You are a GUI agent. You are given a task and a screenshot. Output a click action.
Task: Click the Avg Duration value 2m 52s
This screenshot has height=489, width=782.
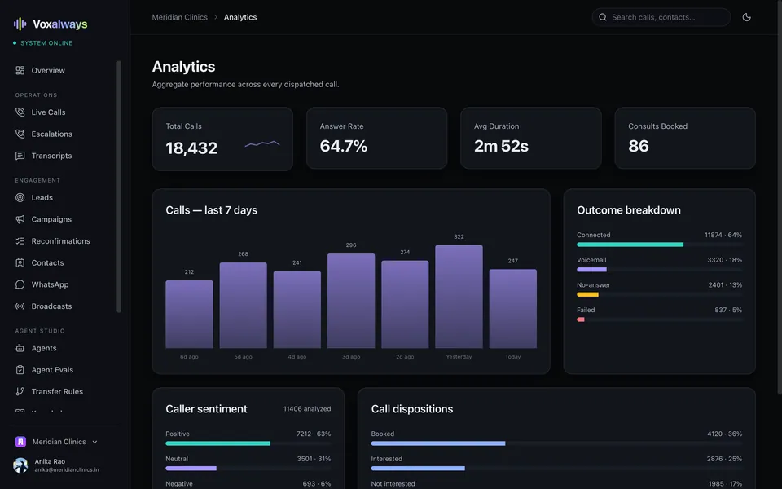click(501, 146)
